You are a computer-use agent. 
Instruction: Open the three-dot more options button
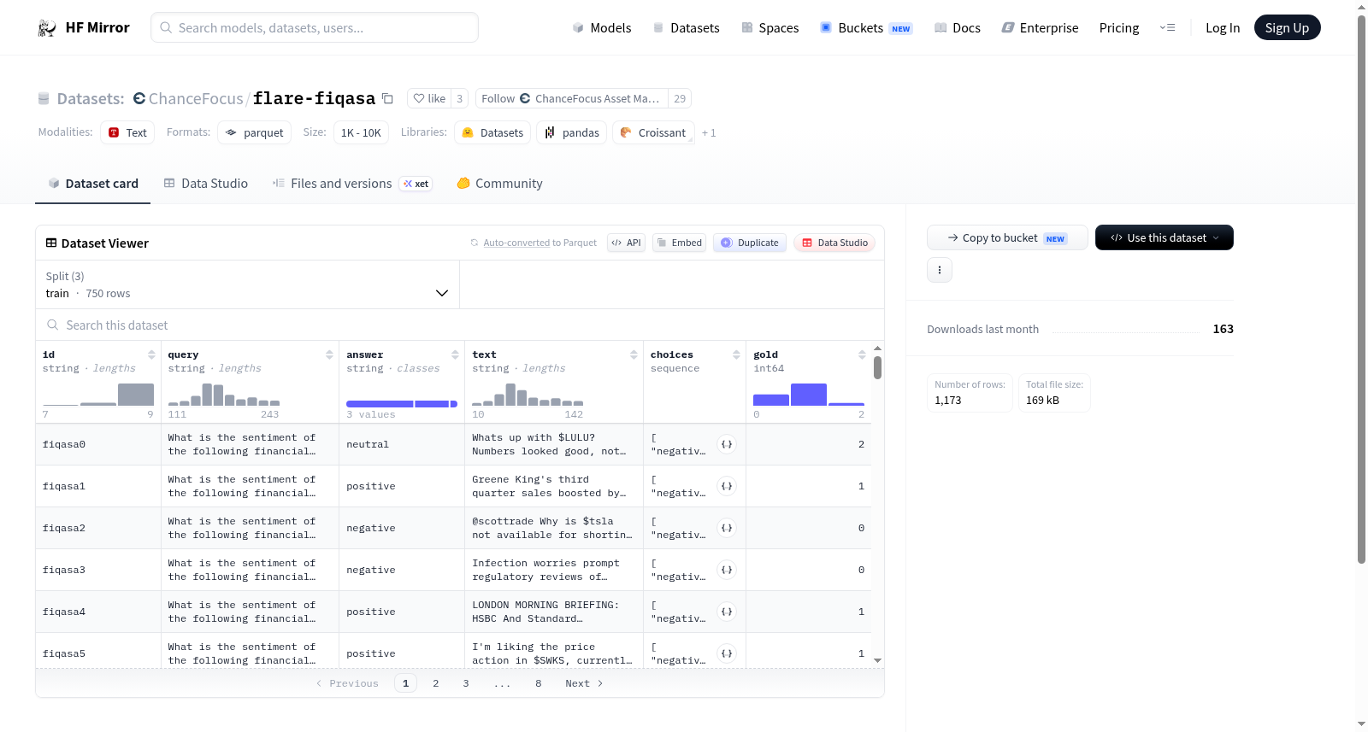940,270
